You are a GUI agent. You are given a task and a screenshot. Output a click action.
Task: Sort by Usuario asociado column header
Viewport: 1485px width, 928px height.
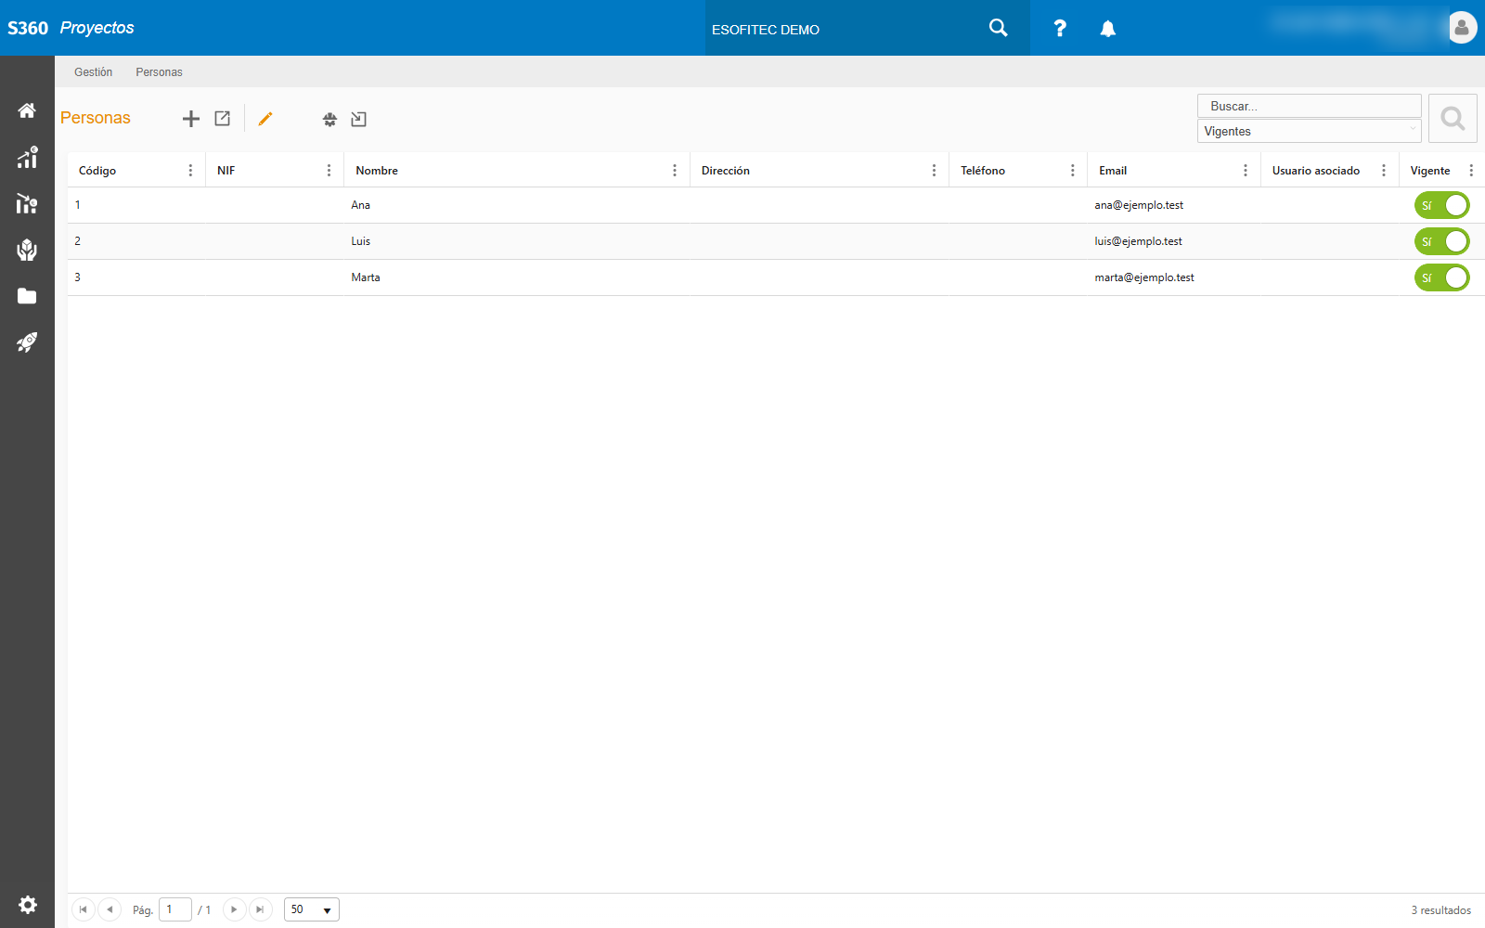pyautogui.click(x=1316, y=171)
